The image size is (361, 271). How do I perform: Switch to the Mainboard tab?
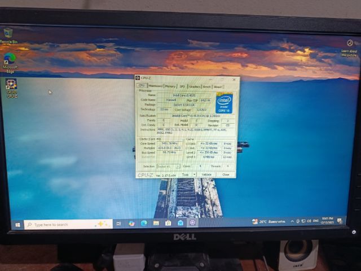tap(156, 86)
